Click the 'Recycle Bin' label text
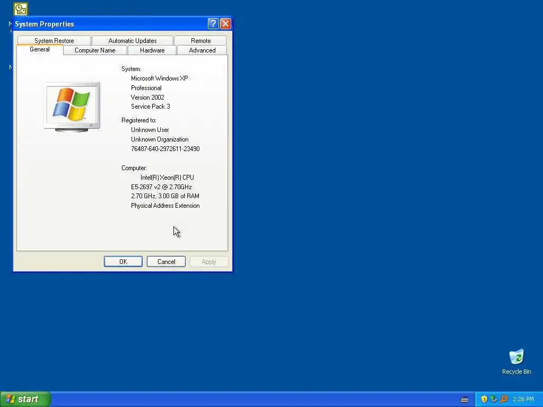This screenshot has width=543, height=407. coord(516,371)
